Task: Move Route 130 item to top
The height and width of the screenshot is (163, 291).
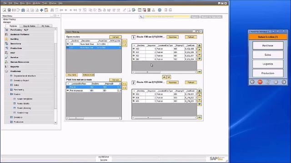Action: pos(200,45)
